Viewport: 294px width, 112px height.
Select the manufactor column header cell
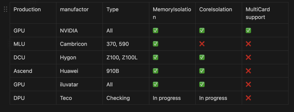coord(74,10)
